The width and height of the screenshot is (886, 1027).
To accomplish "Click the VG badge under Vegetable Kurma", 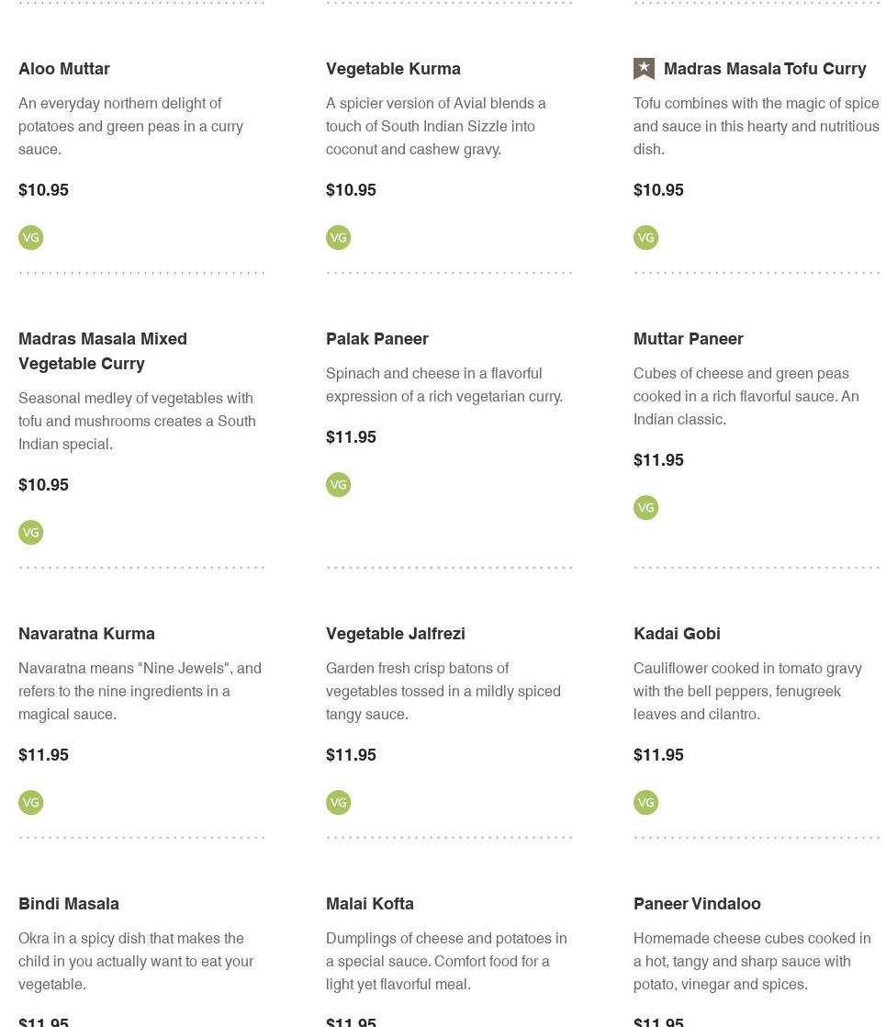I will [x=339, y=238].
